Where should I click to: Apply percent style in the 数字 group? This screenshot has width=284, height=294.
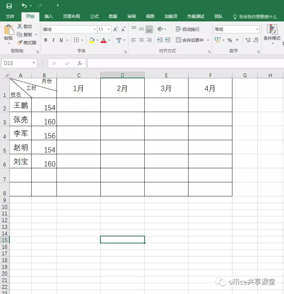[230, 40]
